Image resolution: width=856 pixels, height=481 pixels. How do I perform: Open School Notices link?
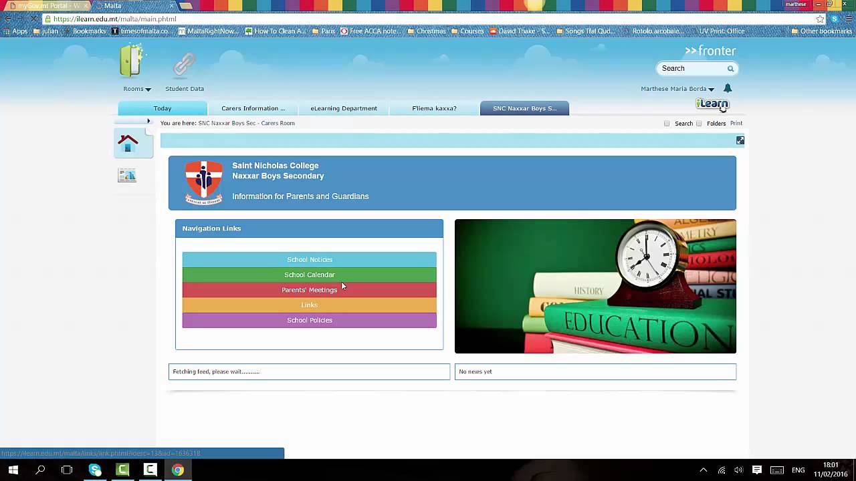(310, 260)
